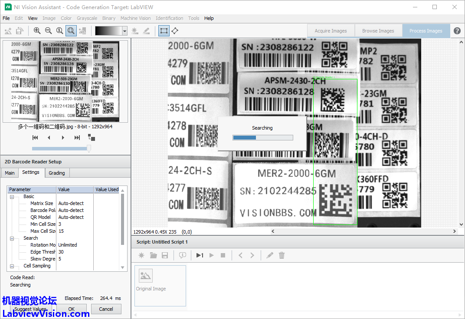Click the Zoom 1:1 magnifier icon
The height and width of the screenshot is (319, 465).
(59, 31)
